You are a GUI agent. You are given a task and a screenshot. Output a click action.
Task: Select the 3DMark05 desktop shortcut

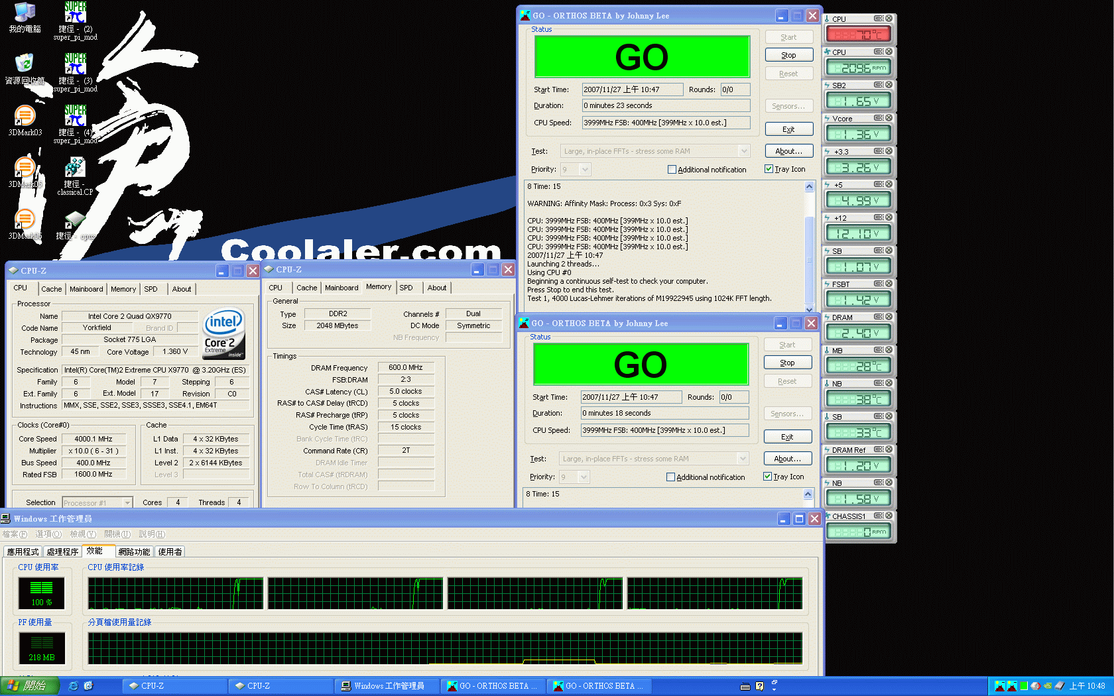tap(25, 172)
